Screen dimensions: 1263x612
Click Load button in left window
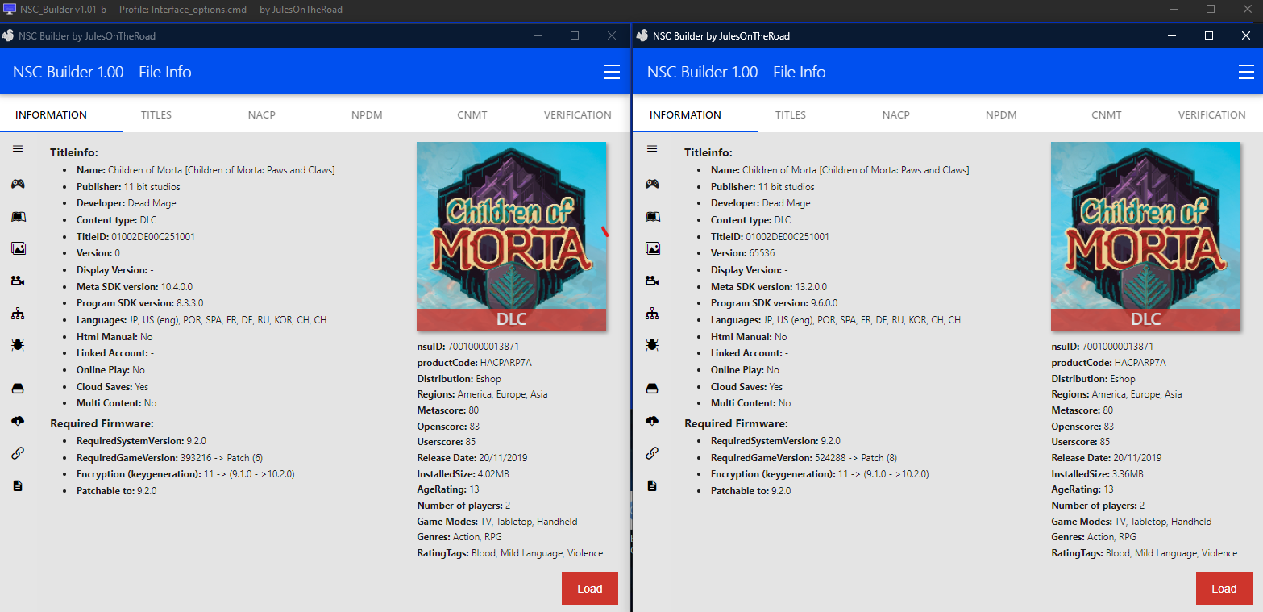(x=589, y=589)
